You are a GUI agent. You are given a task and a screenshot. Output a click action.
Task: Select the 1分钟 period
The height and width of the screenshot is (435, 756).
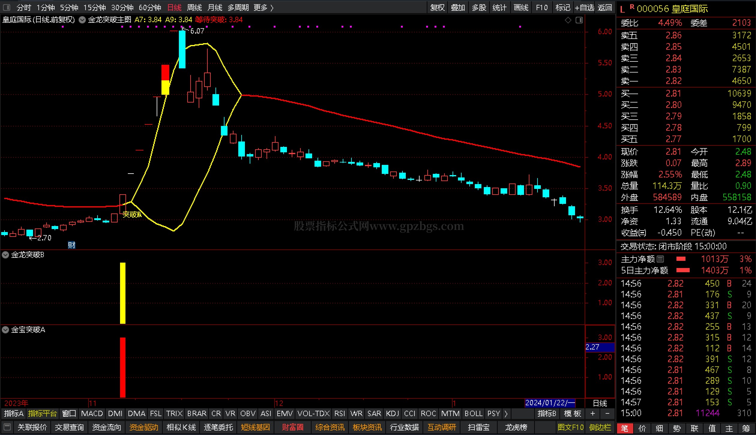click(46, 7)
